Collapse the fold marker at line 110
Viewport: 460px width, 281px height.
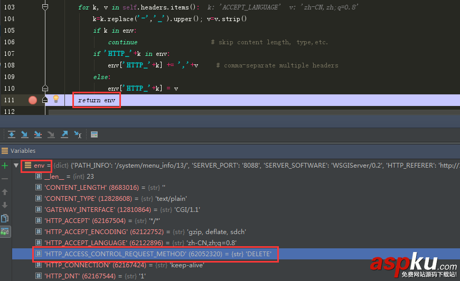coord(45,88)
